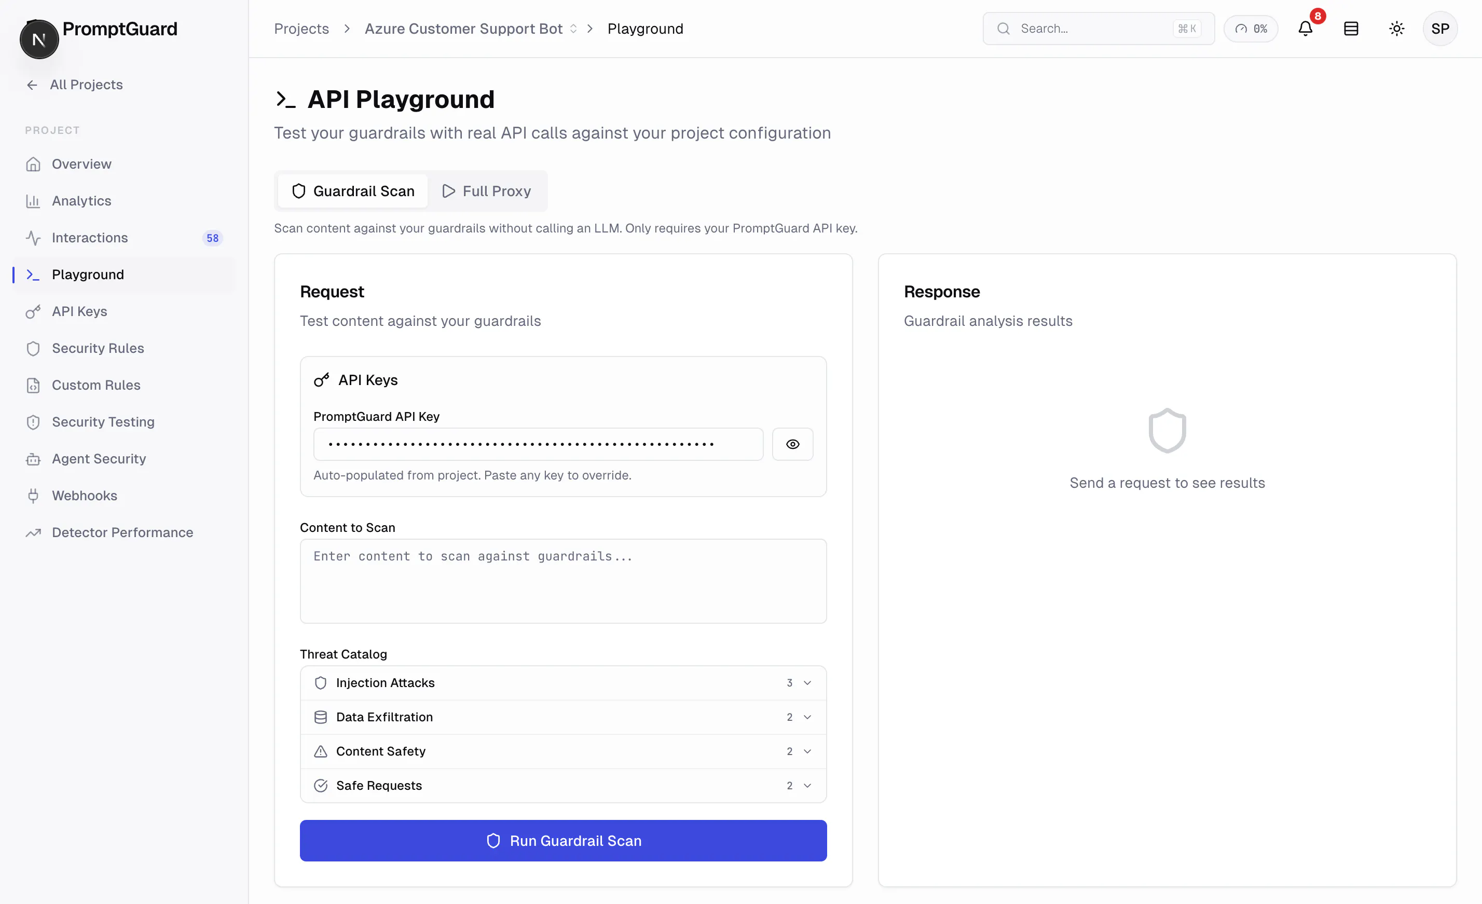Go to Security Testing page

coord(124,422)
